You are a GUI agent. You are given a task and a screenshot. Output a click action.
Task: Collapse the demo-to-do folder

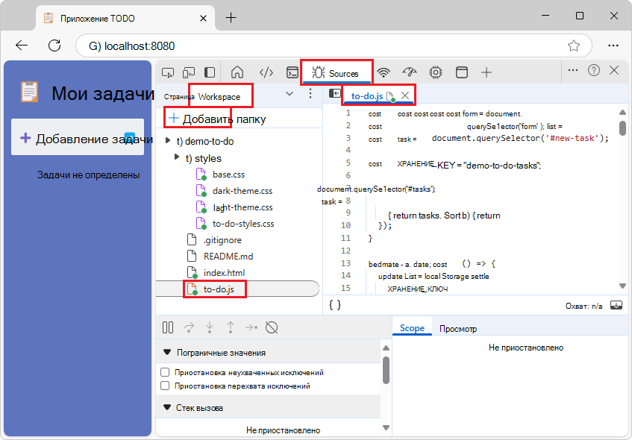pyautogui.click(x=168, y=141)
